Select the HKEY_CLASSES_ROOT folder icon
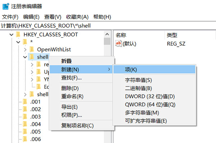Viewport: 216px width, 143px height. [18, 34]
